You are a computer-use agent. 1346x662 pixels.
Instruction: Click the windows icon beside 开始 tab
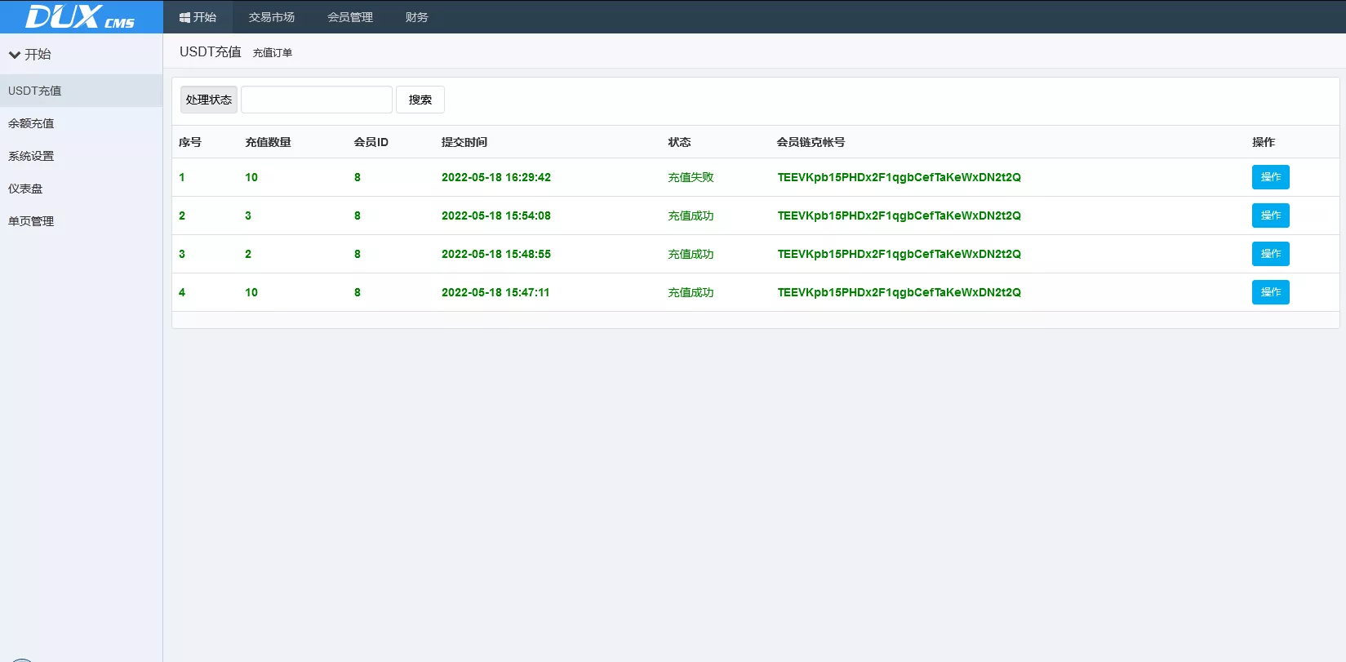pyautogui.click(x=184, y=17)
